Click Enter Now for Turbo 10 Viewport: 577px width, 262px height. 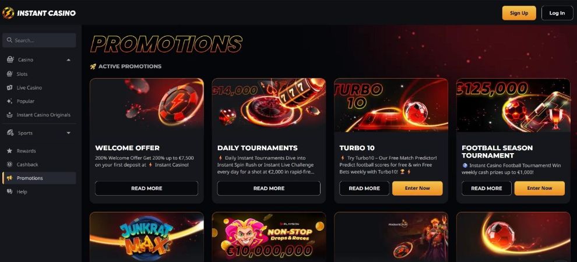pos(417,188)
